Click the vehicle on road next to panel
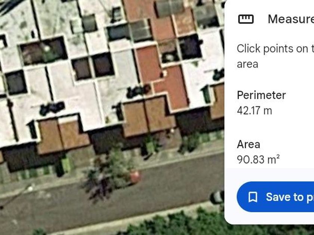 coord(217,197)
